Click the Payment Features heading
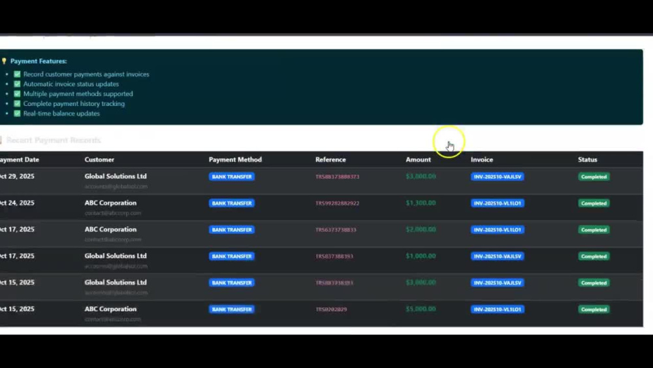653x368 pixels. [39, 61]
